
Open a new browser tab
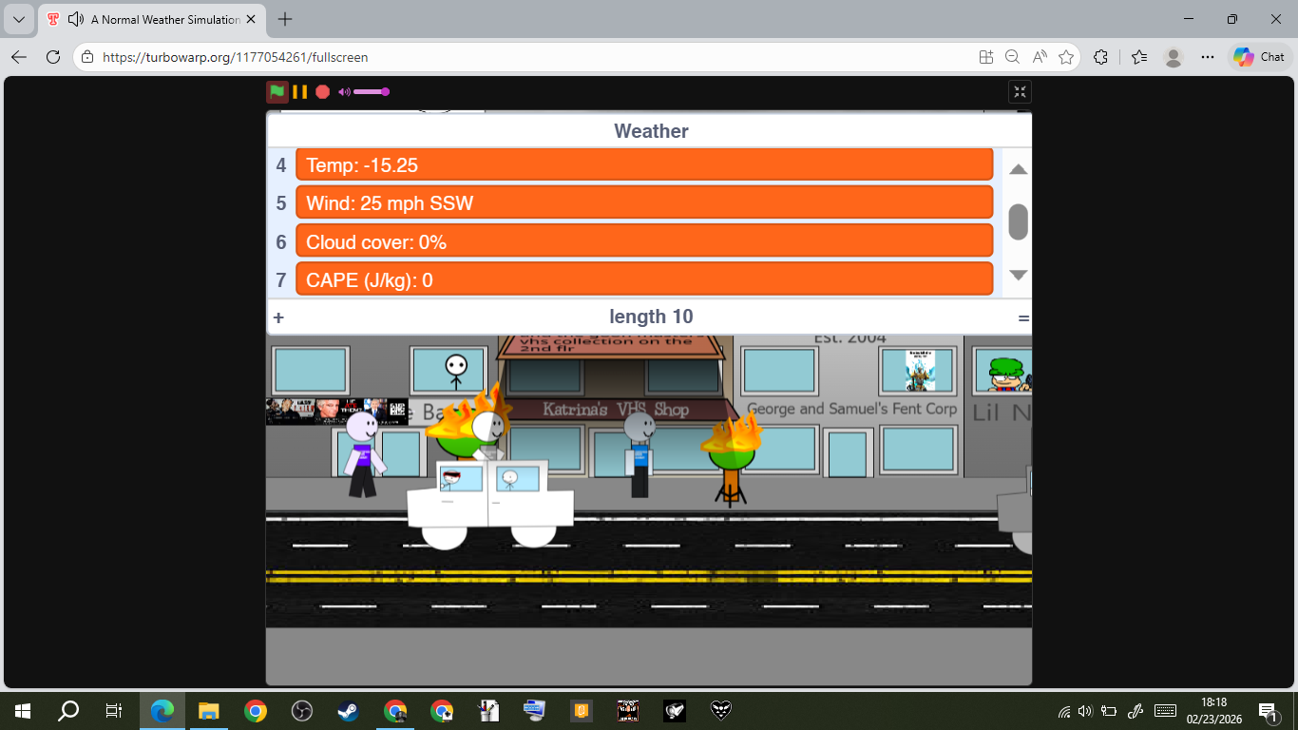tap(285, 20)
